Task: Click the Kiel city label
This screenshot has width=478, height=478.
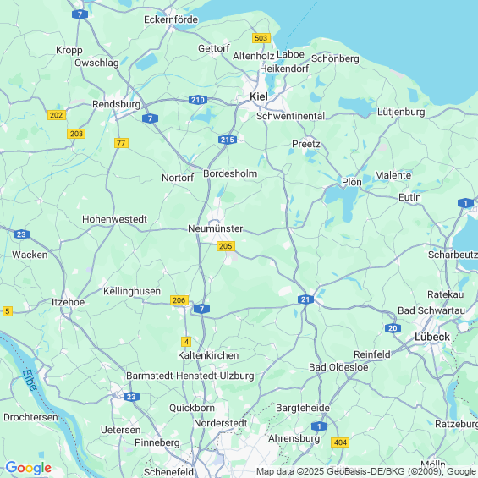Action: pos(259,96)
